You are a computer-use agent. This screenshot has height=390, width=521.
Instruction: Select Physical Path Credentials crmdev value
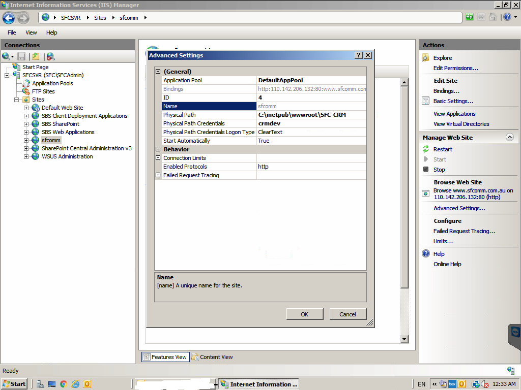pyautogui.click(x=269, y=123)
